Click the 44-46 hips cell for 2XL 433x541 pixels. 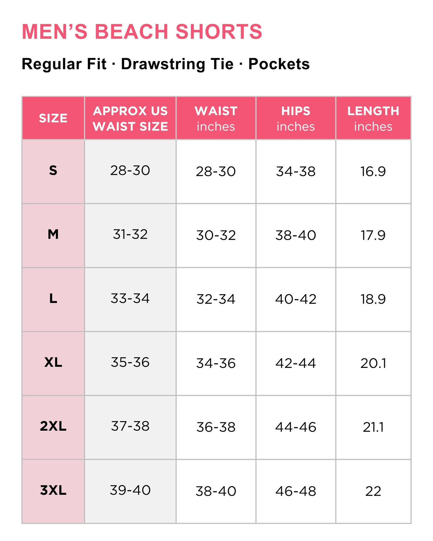pyautogui.click(x=296, y=427)
